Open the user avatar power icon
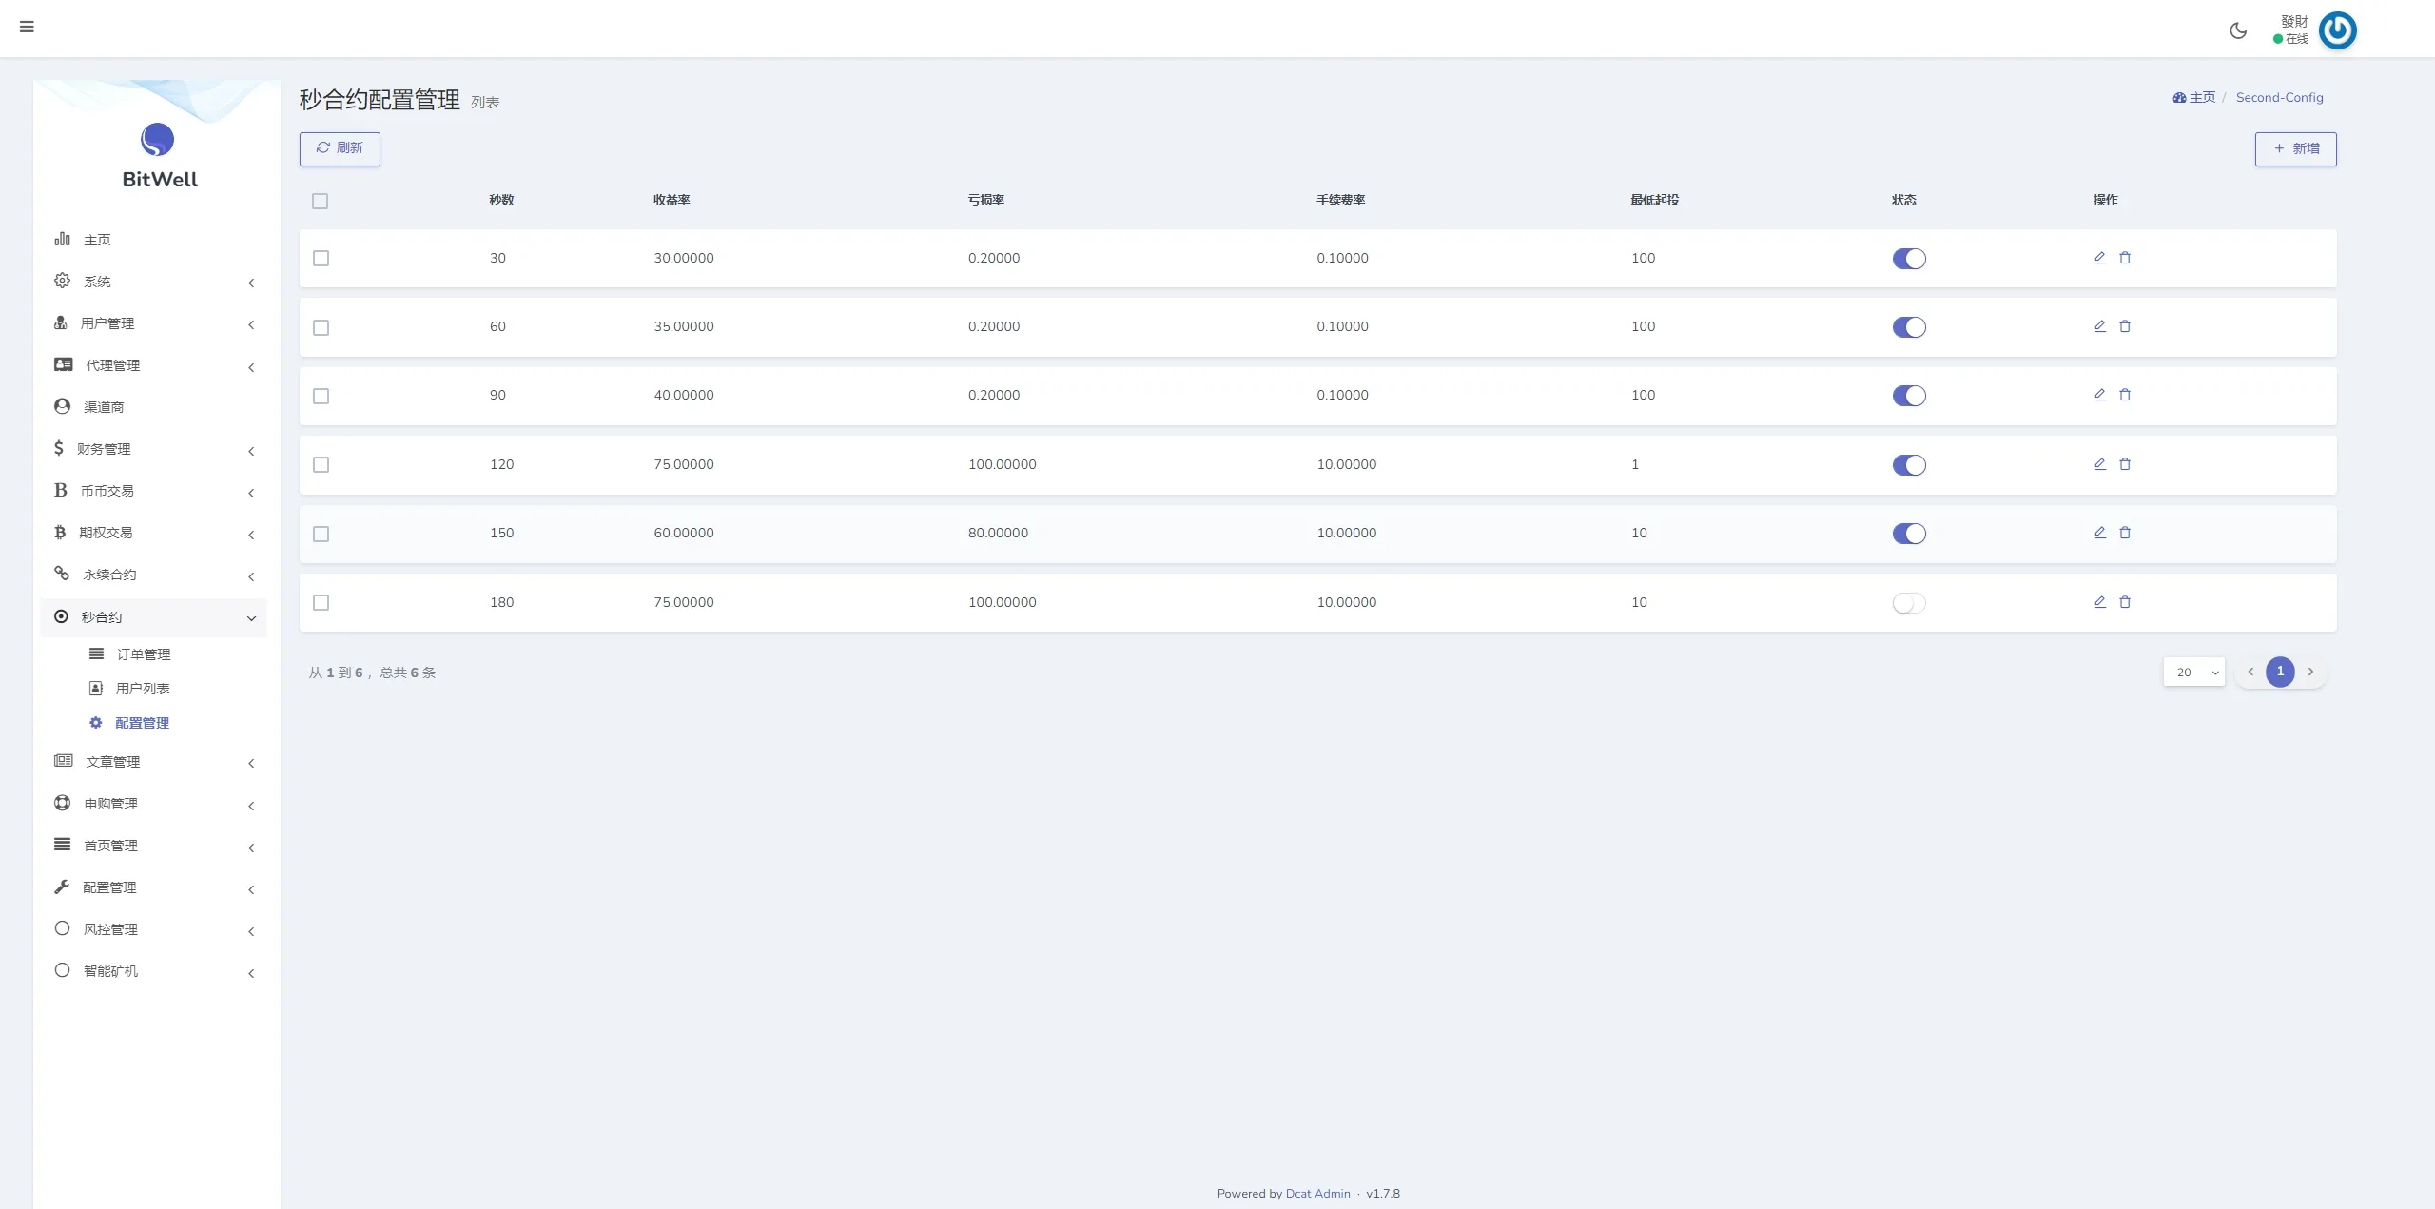 click(x=2337, y=30)
